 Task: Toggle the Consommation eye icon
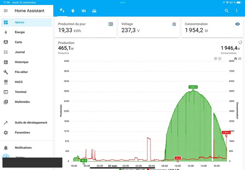(x=238, y=24)
